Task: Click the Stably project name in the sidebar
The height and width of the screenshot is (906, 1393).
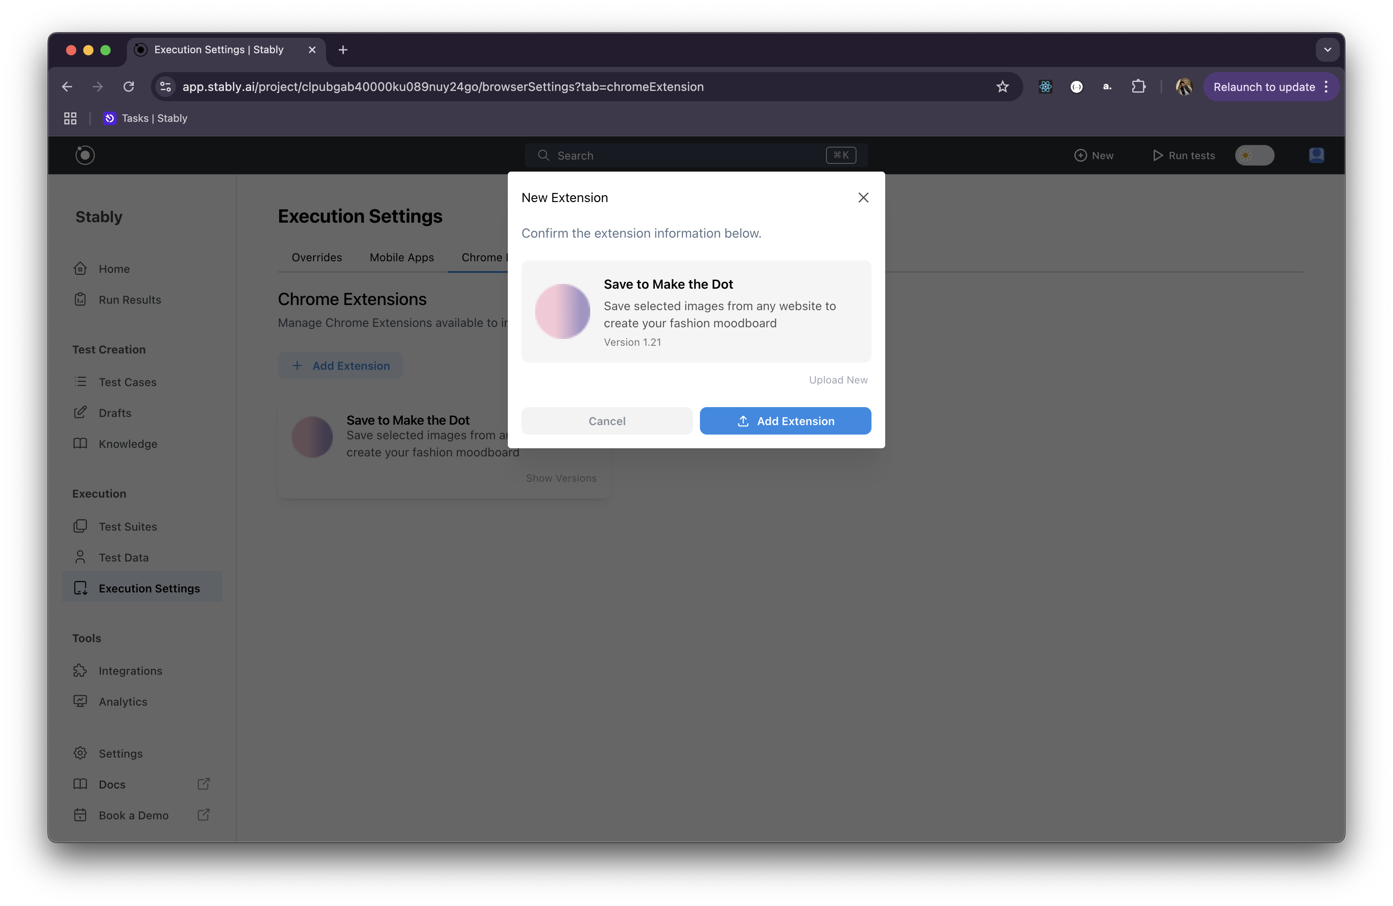Action: (99, 217)
